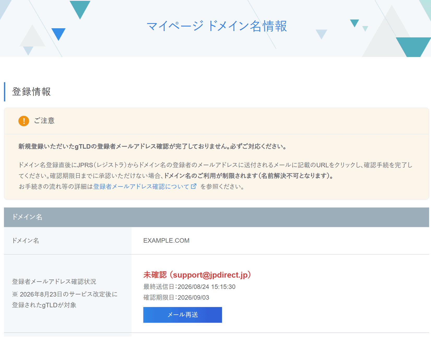Open the 登録者メールアドレス確認について link

click(x=141, y=187)
